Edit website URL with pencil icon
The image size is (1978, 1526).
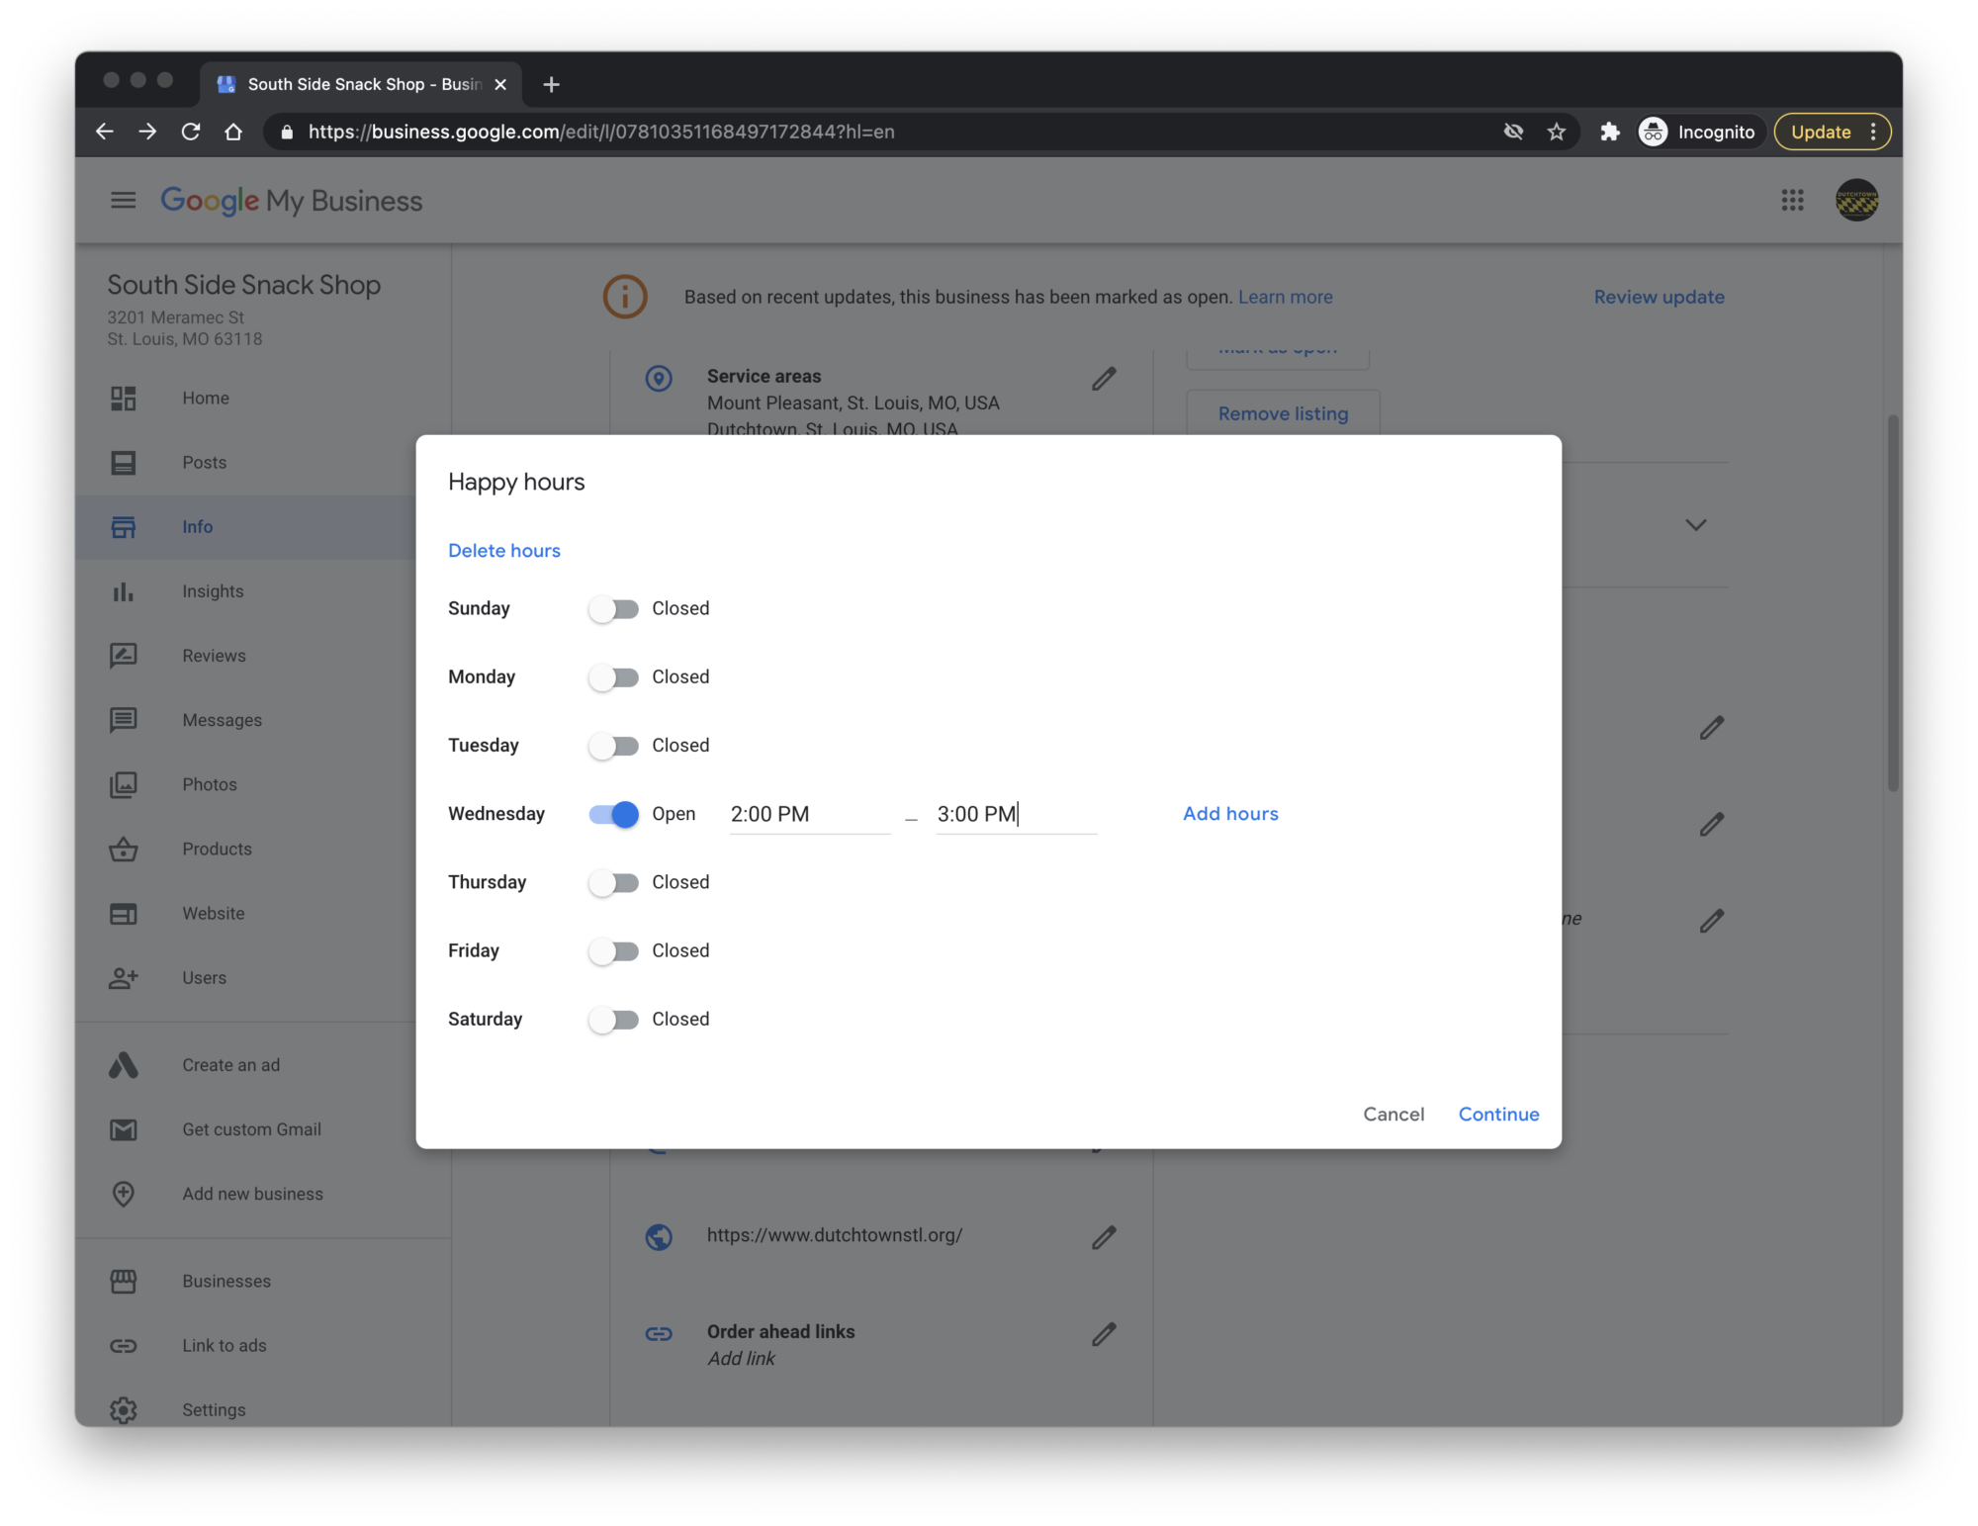[1104, 1237]
